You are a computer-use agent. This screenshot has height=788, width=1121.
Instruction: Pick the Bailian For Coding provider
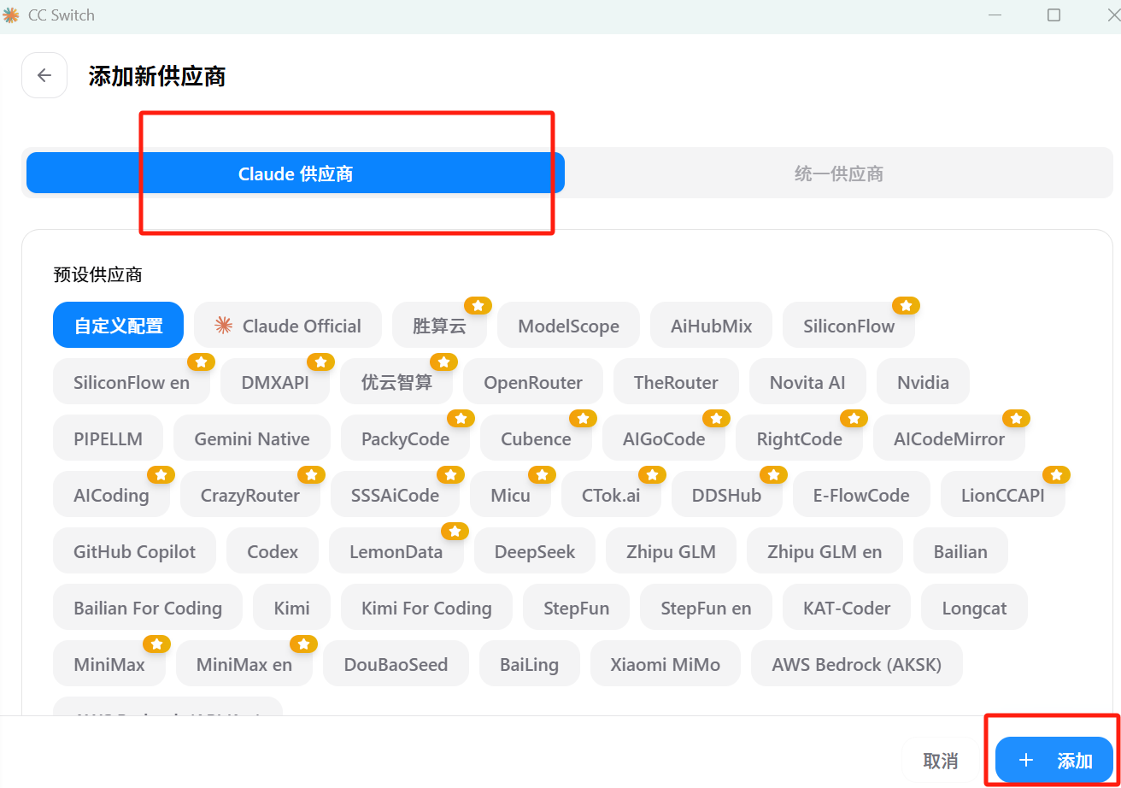click(148, 608)
